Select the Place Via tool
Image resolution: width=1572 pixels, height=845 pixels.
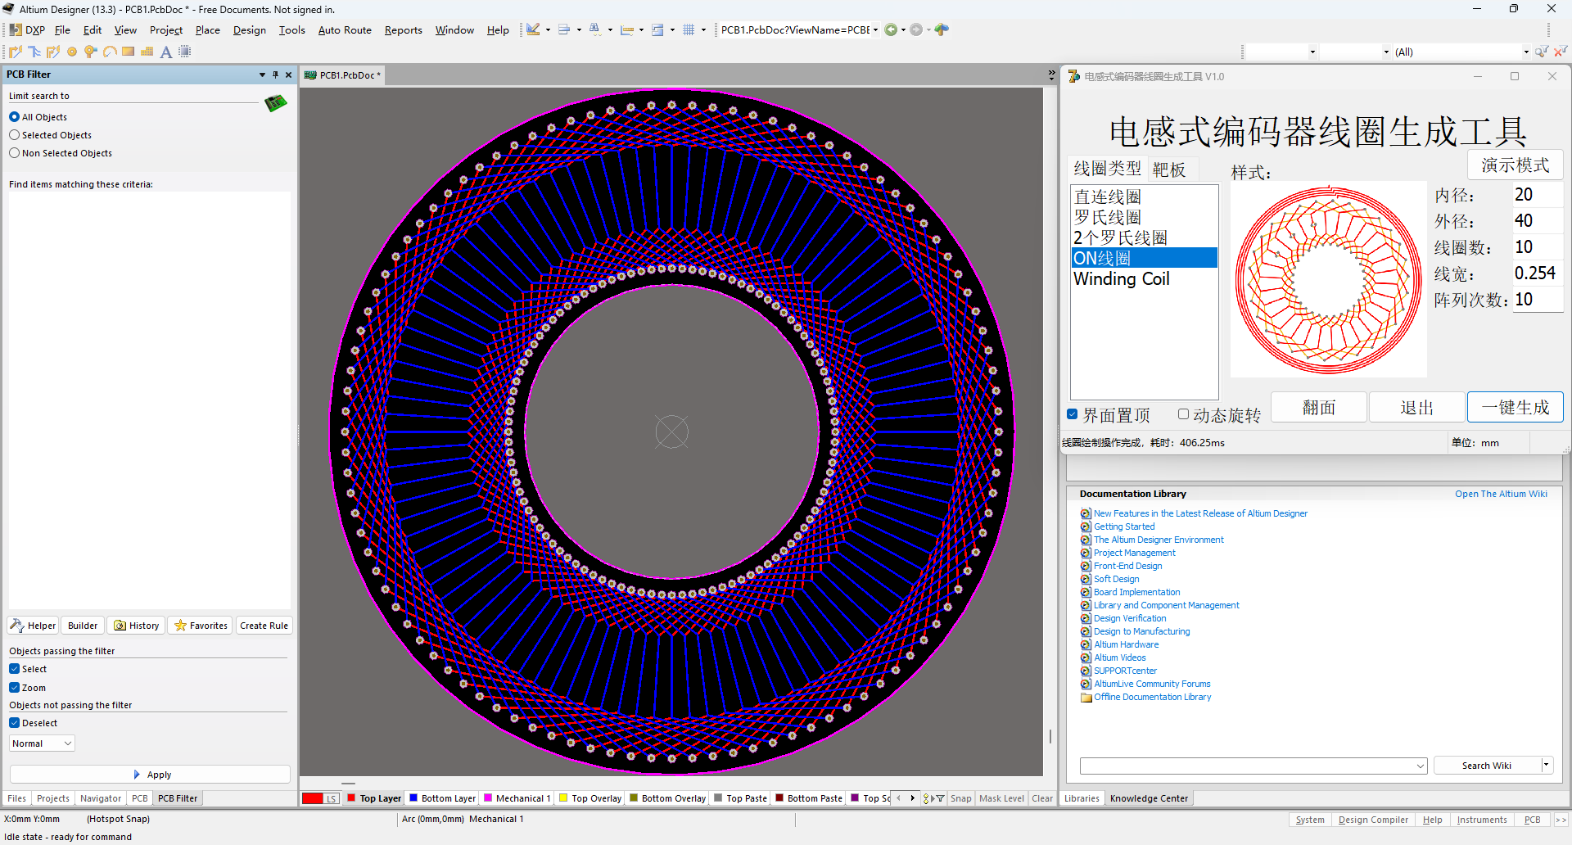coord(90,52)
